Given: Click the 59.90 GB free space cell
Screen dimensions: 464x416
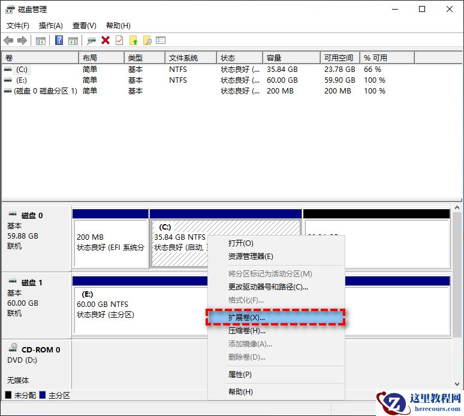Looking at the screenshot, I should [x=340, y=80].
